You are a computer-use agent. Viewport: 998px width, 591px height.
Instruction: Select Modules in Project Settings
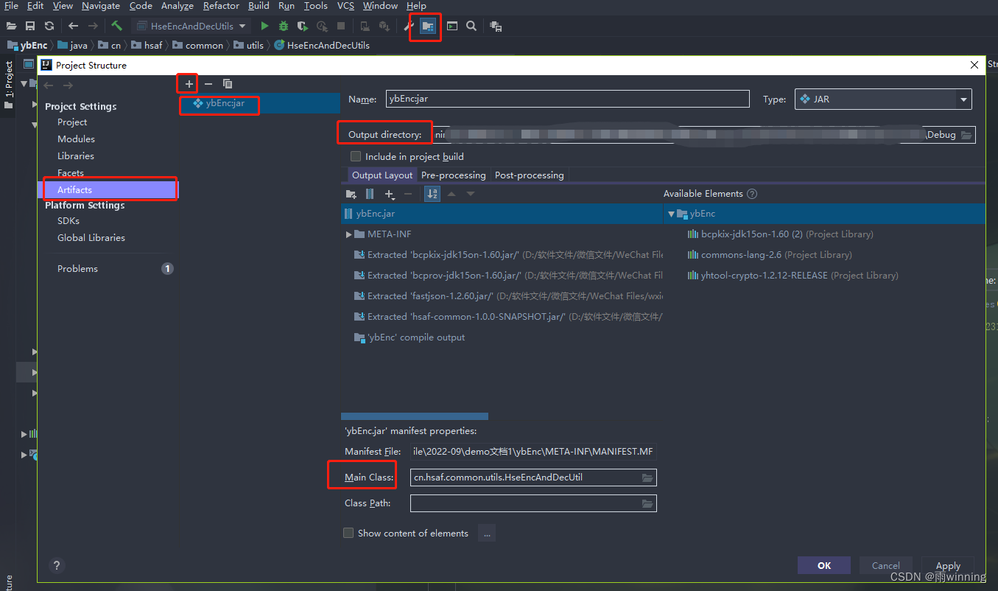pyautogui.click(x=76, y=139)
